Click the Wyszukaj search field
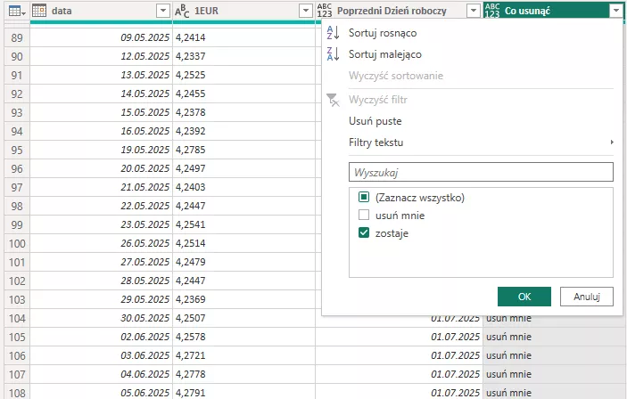 point(481,171)
